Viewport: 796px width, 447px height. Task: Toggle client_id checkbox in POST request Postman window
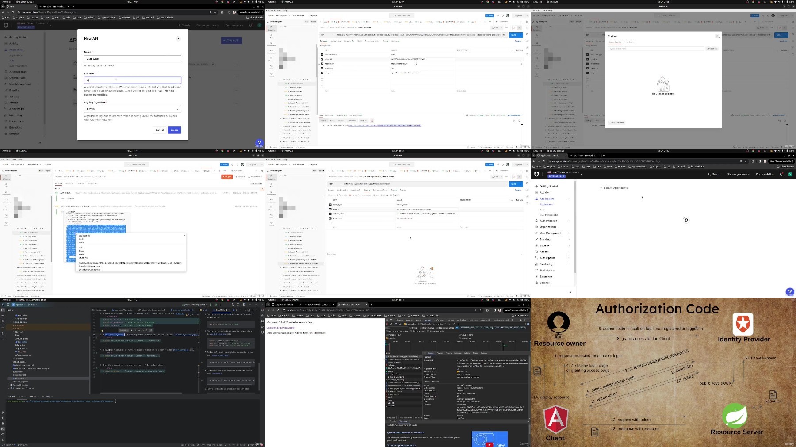[x=330, y=209]
